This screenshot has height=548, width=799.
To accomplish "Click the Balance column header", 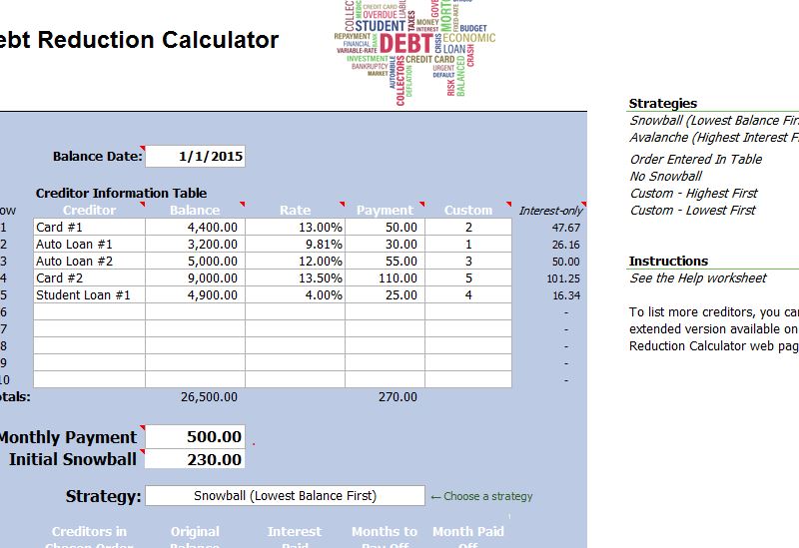I will (x=195, y=210).
